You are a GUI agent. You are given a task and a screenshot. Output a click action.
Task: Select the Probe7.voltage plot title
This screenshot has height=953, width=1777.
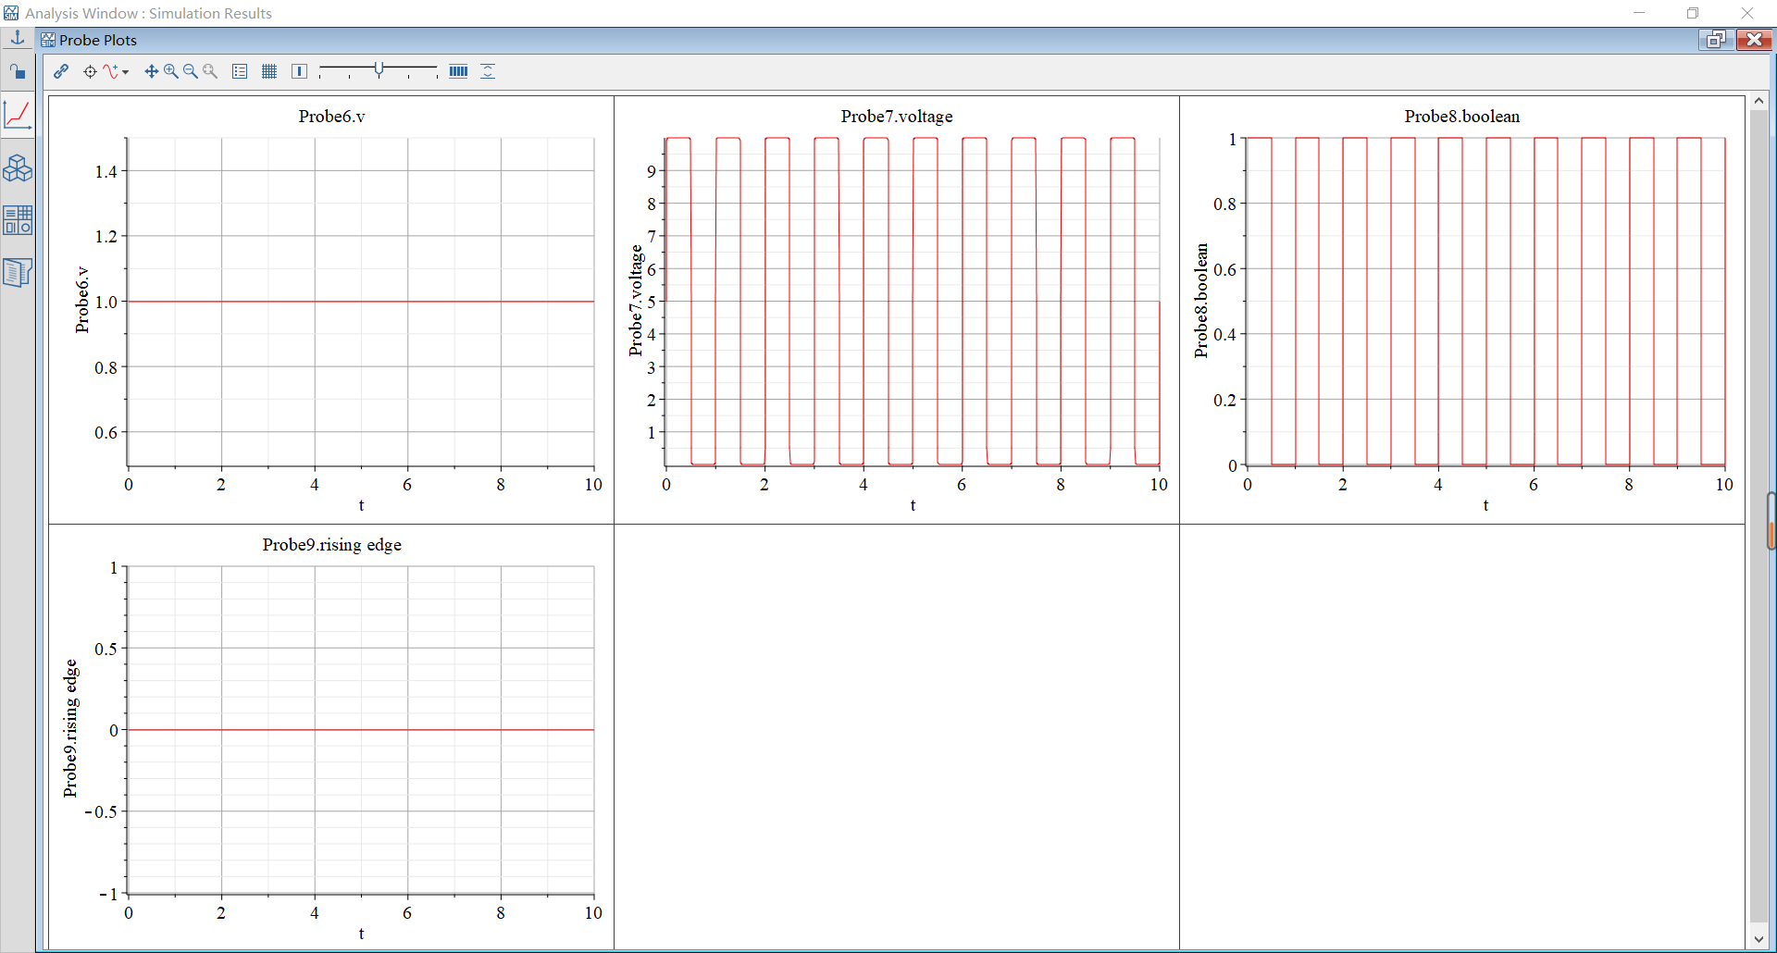(x=897, y=116)
